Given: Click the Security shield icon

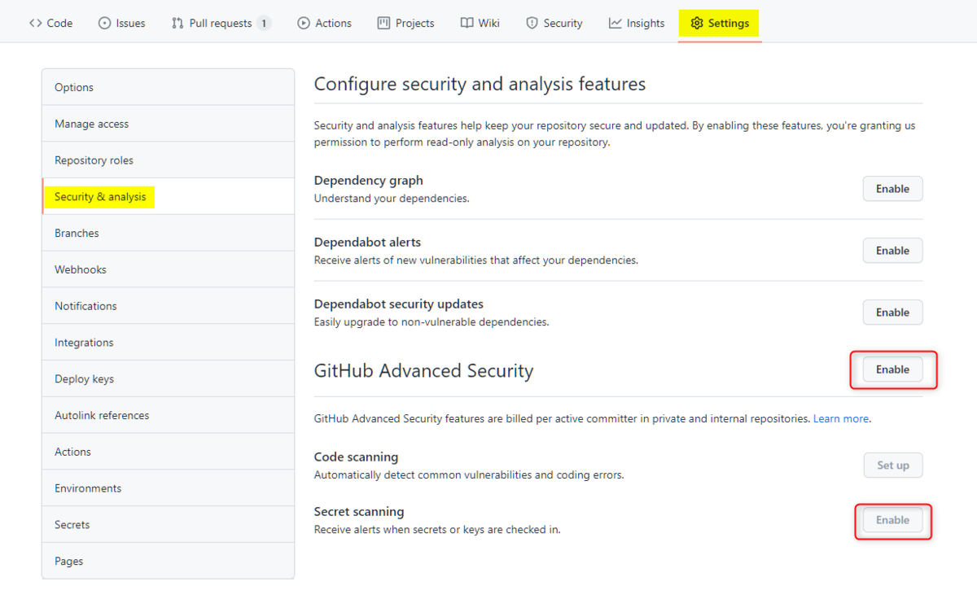Looking at the screenshot, I should point(532,23).
